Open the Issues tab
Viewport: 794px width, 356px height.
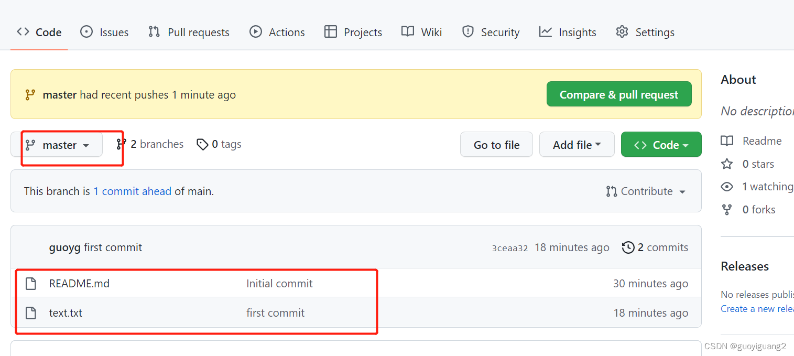[104, 32]
